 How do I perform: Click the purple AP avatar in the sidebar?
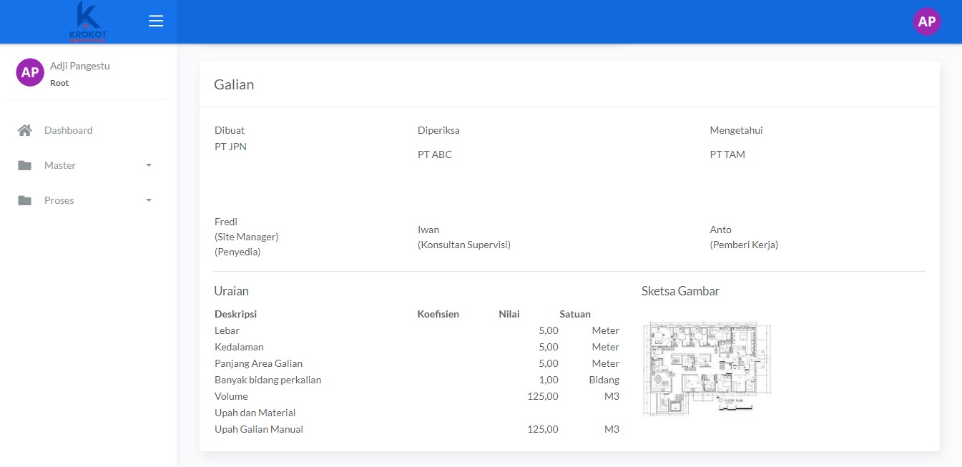[x=30, y=72]
